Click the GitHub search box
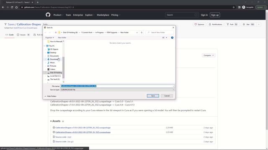The width and height of the screenshot is (268, 150). [x=182, y=15]
